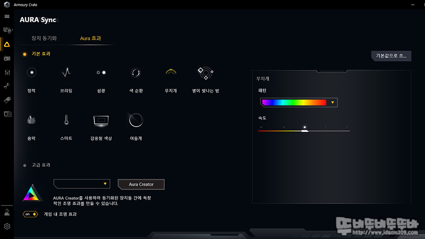Open the tools wrench sidebar icon

coord(7,86)
